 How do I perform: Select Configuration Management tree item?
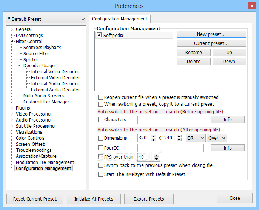(44, 168)
